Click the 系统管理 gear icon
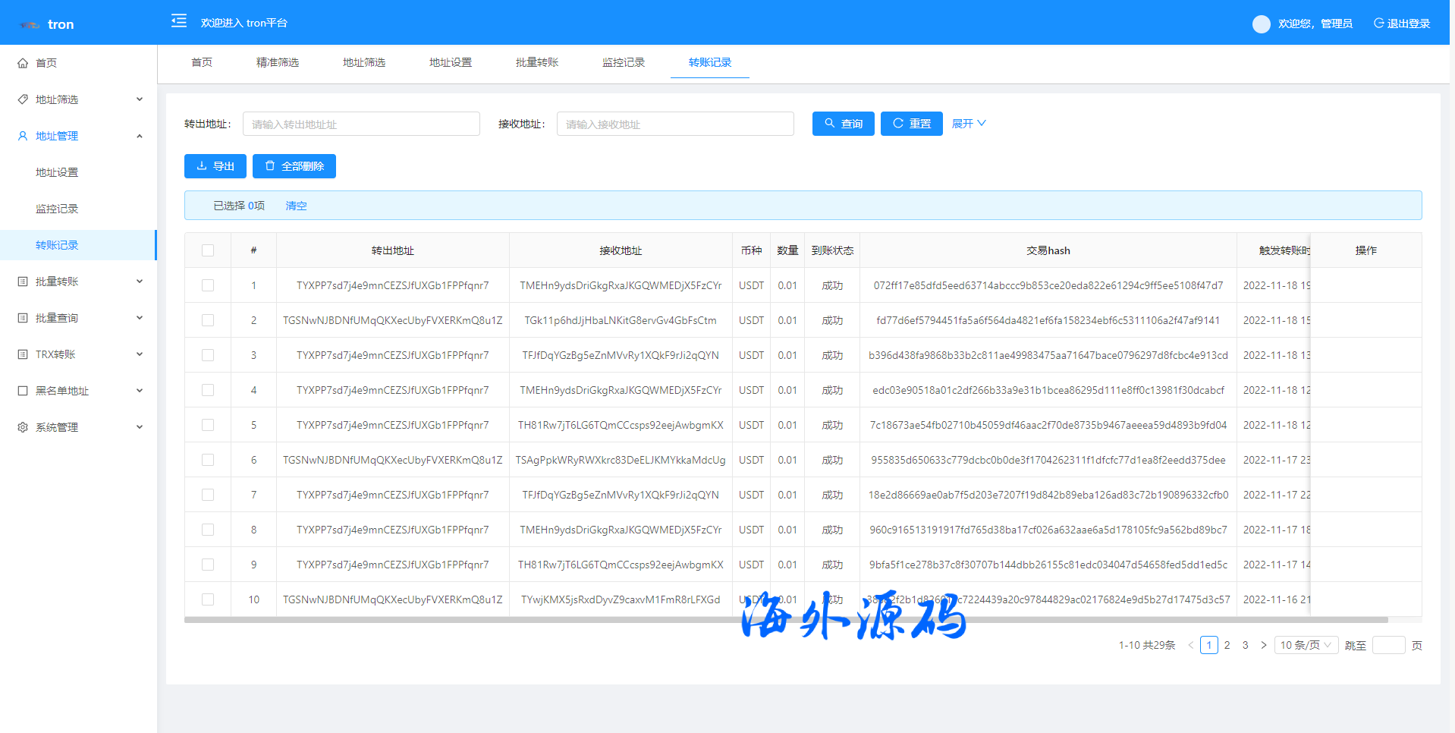 23,427
